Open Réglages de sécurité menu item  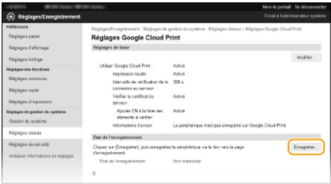(29, 144)
